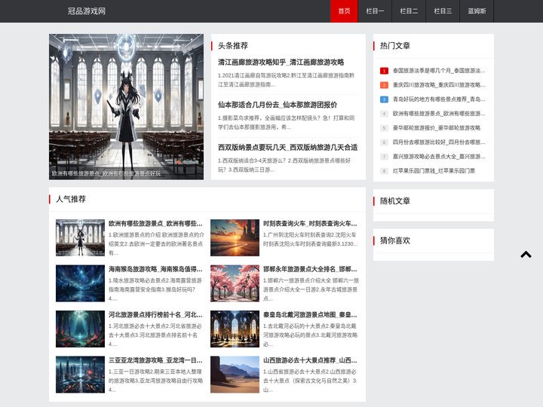Click sunset thumbnail for 时刻表查询火车

235,237
